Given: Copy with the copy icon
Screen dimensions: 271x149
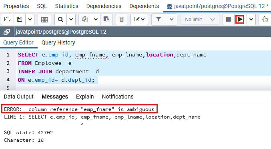Looking at the screenshot, I should point(85,20).
